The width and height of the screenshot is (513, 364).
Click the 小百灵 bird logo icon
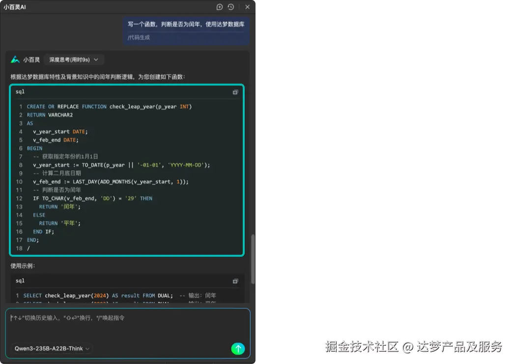(15, 60)
